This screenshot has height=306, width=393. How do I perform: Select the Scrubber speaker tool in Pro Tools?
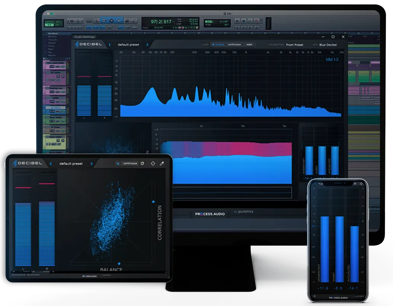127,21
